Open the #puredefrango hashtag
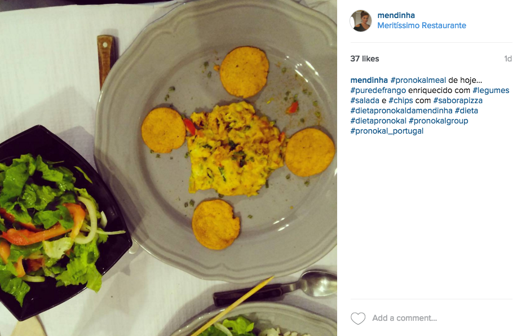Screen dimensions: 526x336 (x=378, y=90)
